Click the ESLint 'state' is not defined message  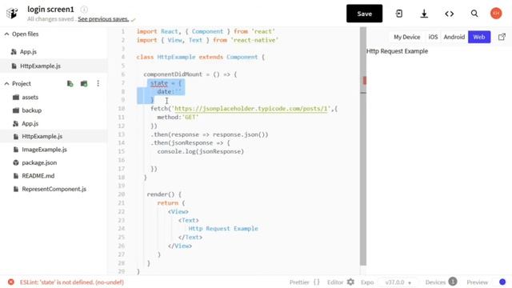click(x=72, y=282)
